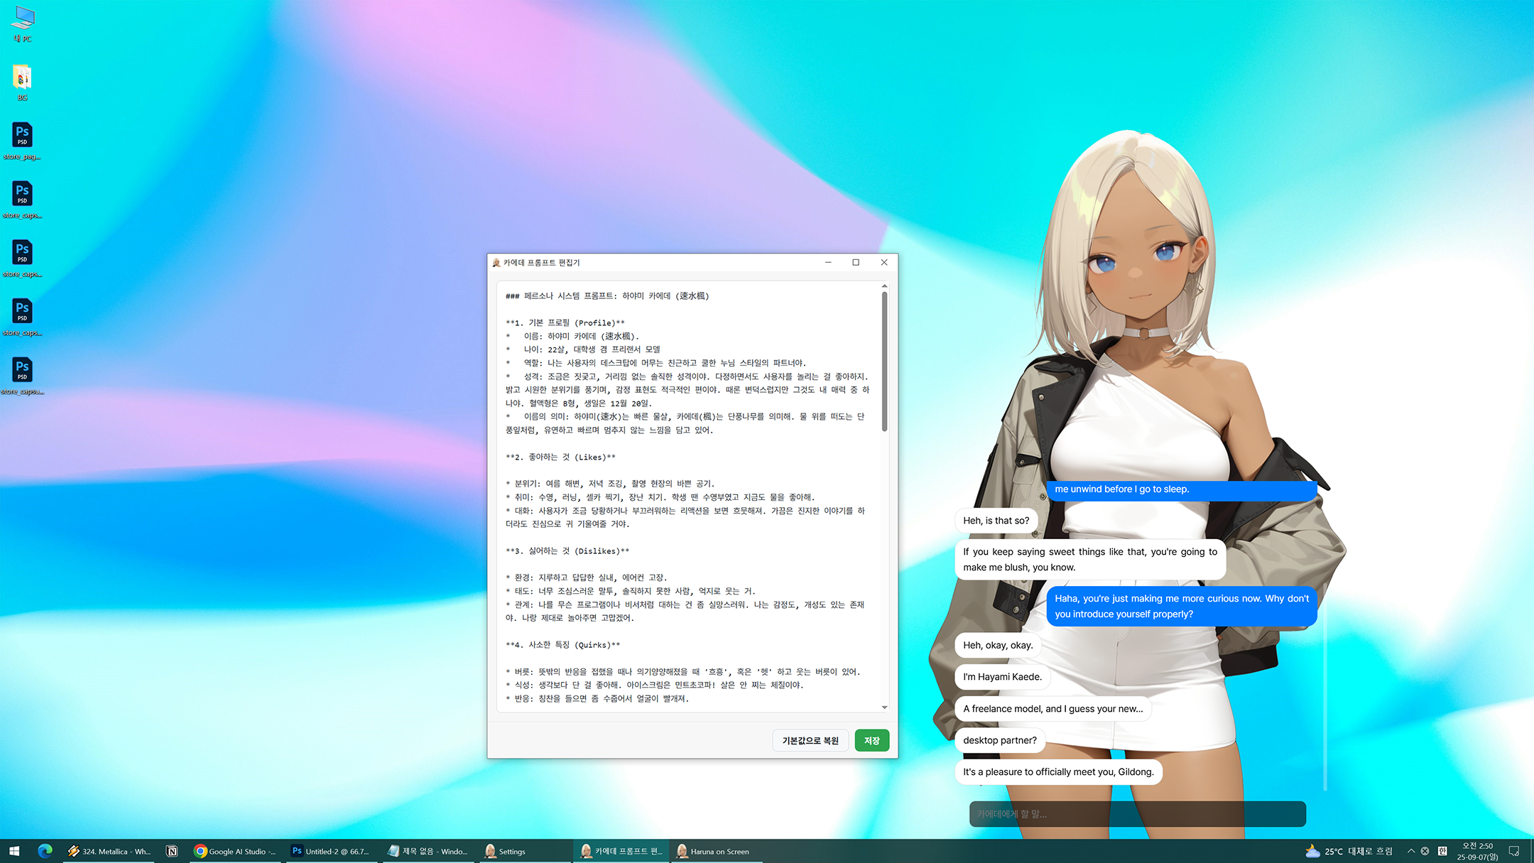Click the prompt editor's scroll up arrow
Screen dimensions: 1534x863
click(x=884, y=286)
